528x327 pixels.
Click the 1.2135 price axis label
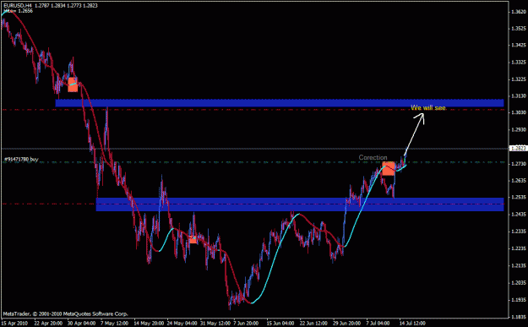[x=518, y=265]
